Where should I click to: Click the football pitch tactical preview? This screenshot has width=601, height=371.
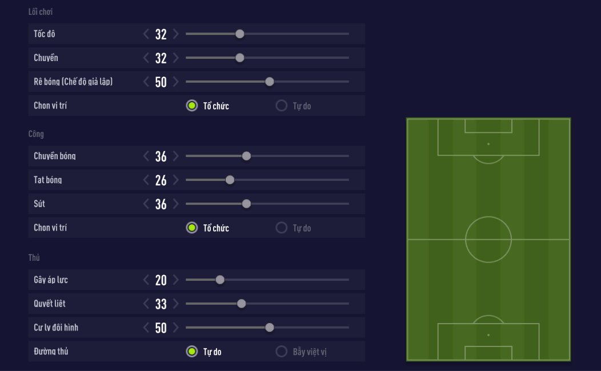(x=488, y=240)
